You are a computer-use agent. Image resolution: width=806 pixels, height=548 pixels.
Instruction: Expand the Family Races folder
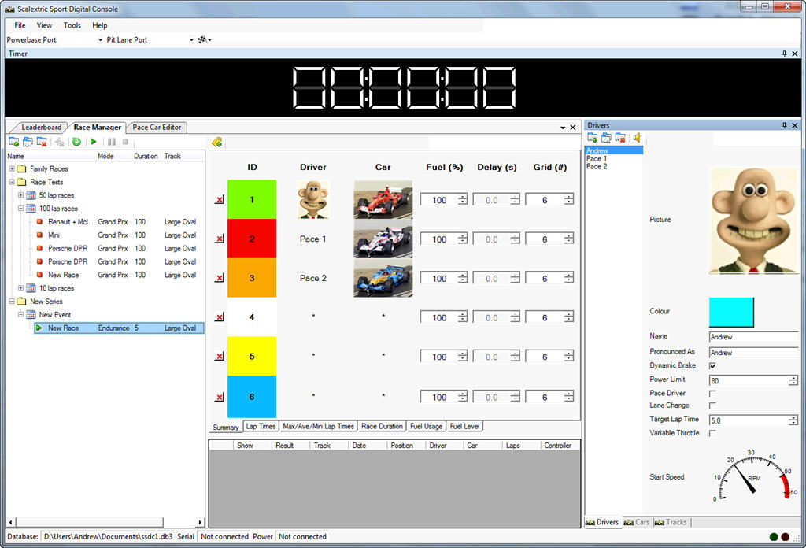tap(12, 168)
